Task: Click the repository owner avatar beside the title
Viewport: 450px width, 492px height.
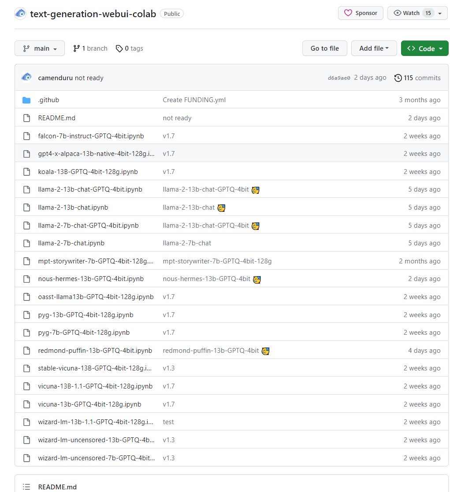Action: (x=20, y=14)
